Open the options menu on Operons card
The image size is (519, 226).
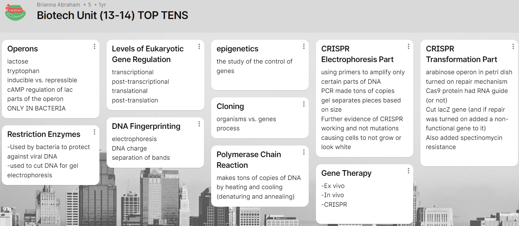coord(94,46)
